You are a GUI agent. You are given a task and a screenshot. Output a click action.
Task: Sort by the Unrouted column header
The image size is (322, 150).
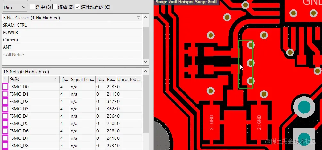[x=129, y=79]
